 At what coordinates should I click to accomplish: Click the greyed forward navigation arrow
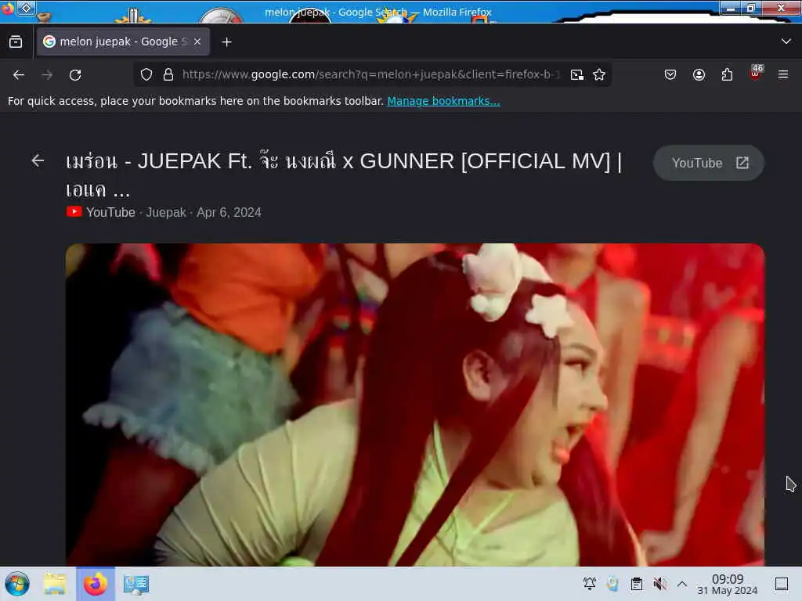tap(47, 75)
